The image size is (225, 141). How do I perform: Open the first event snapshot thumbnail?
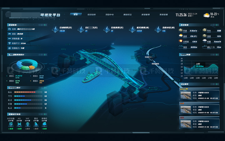click(x=185, y=95)
